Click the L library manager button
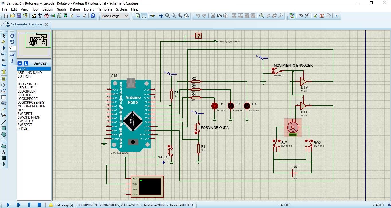Screen dimensions: 391x208 26,63
